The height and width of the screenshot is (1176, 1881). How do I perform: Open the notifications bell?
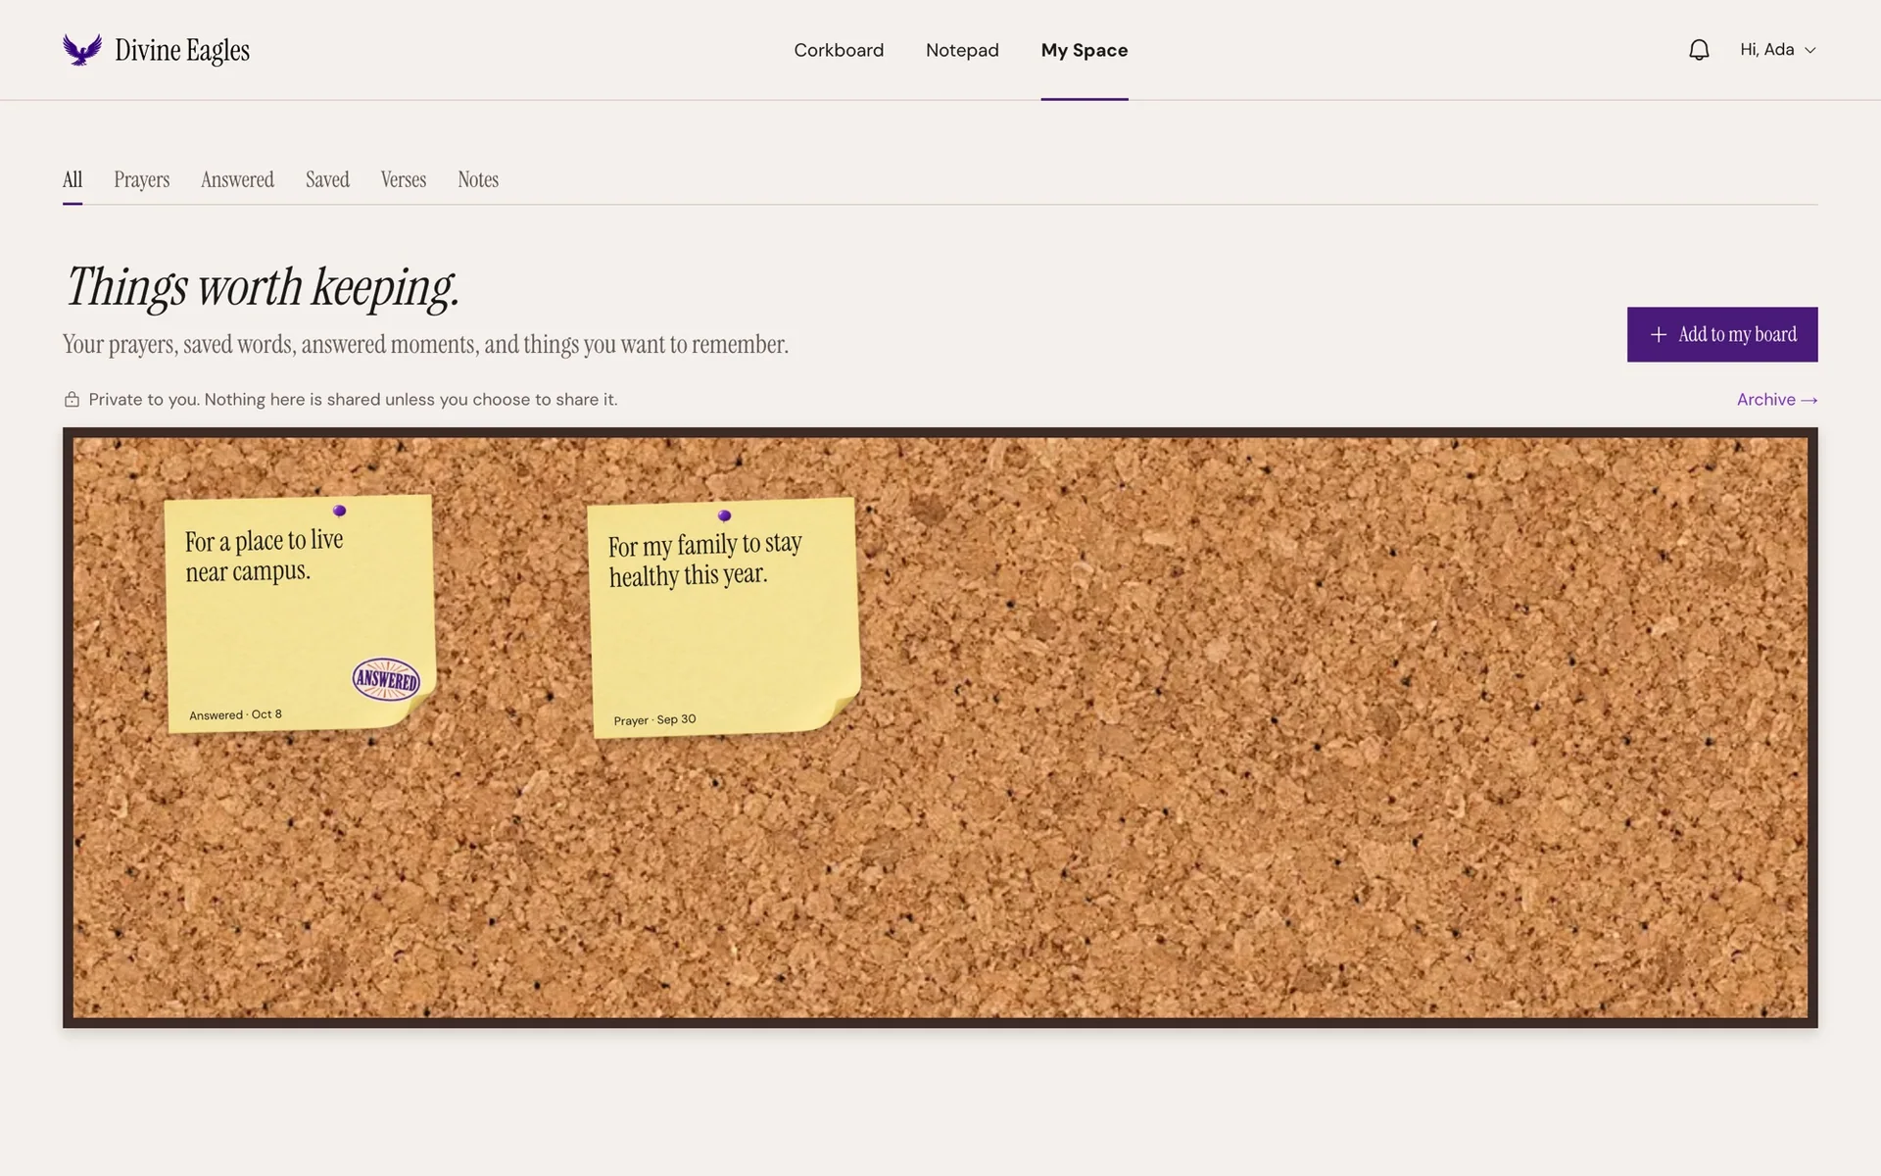pyautogui.click(x=1699, y=50)
